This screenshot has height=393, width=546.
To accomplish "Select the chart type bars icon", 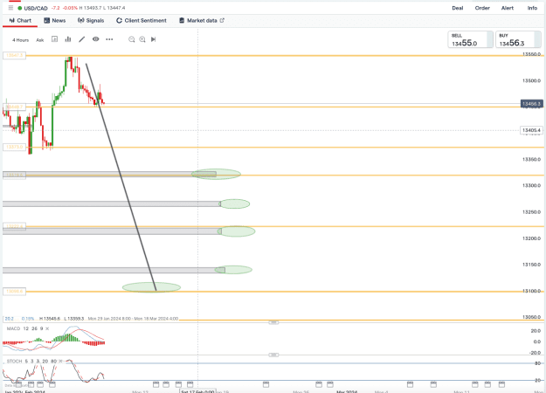I will (68, 39).
